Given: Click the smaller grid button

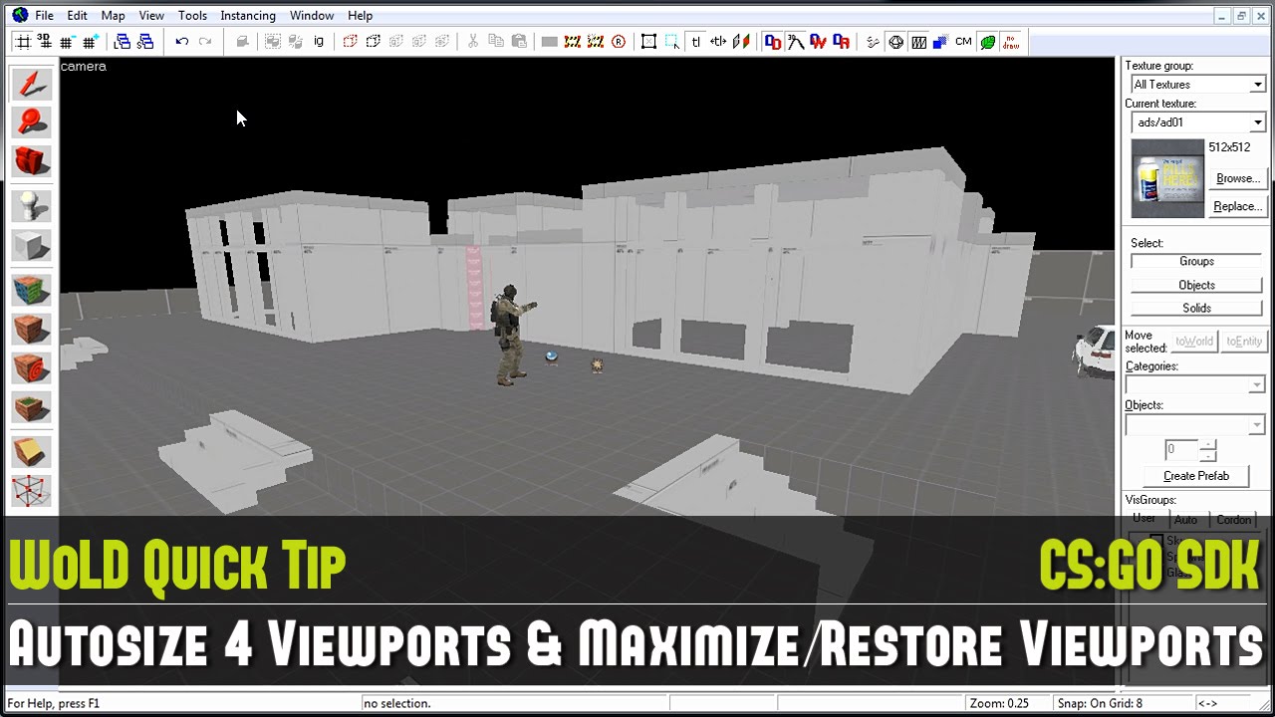Looking at the screenshot, I should pyautogui.click(x=67, y=42).
